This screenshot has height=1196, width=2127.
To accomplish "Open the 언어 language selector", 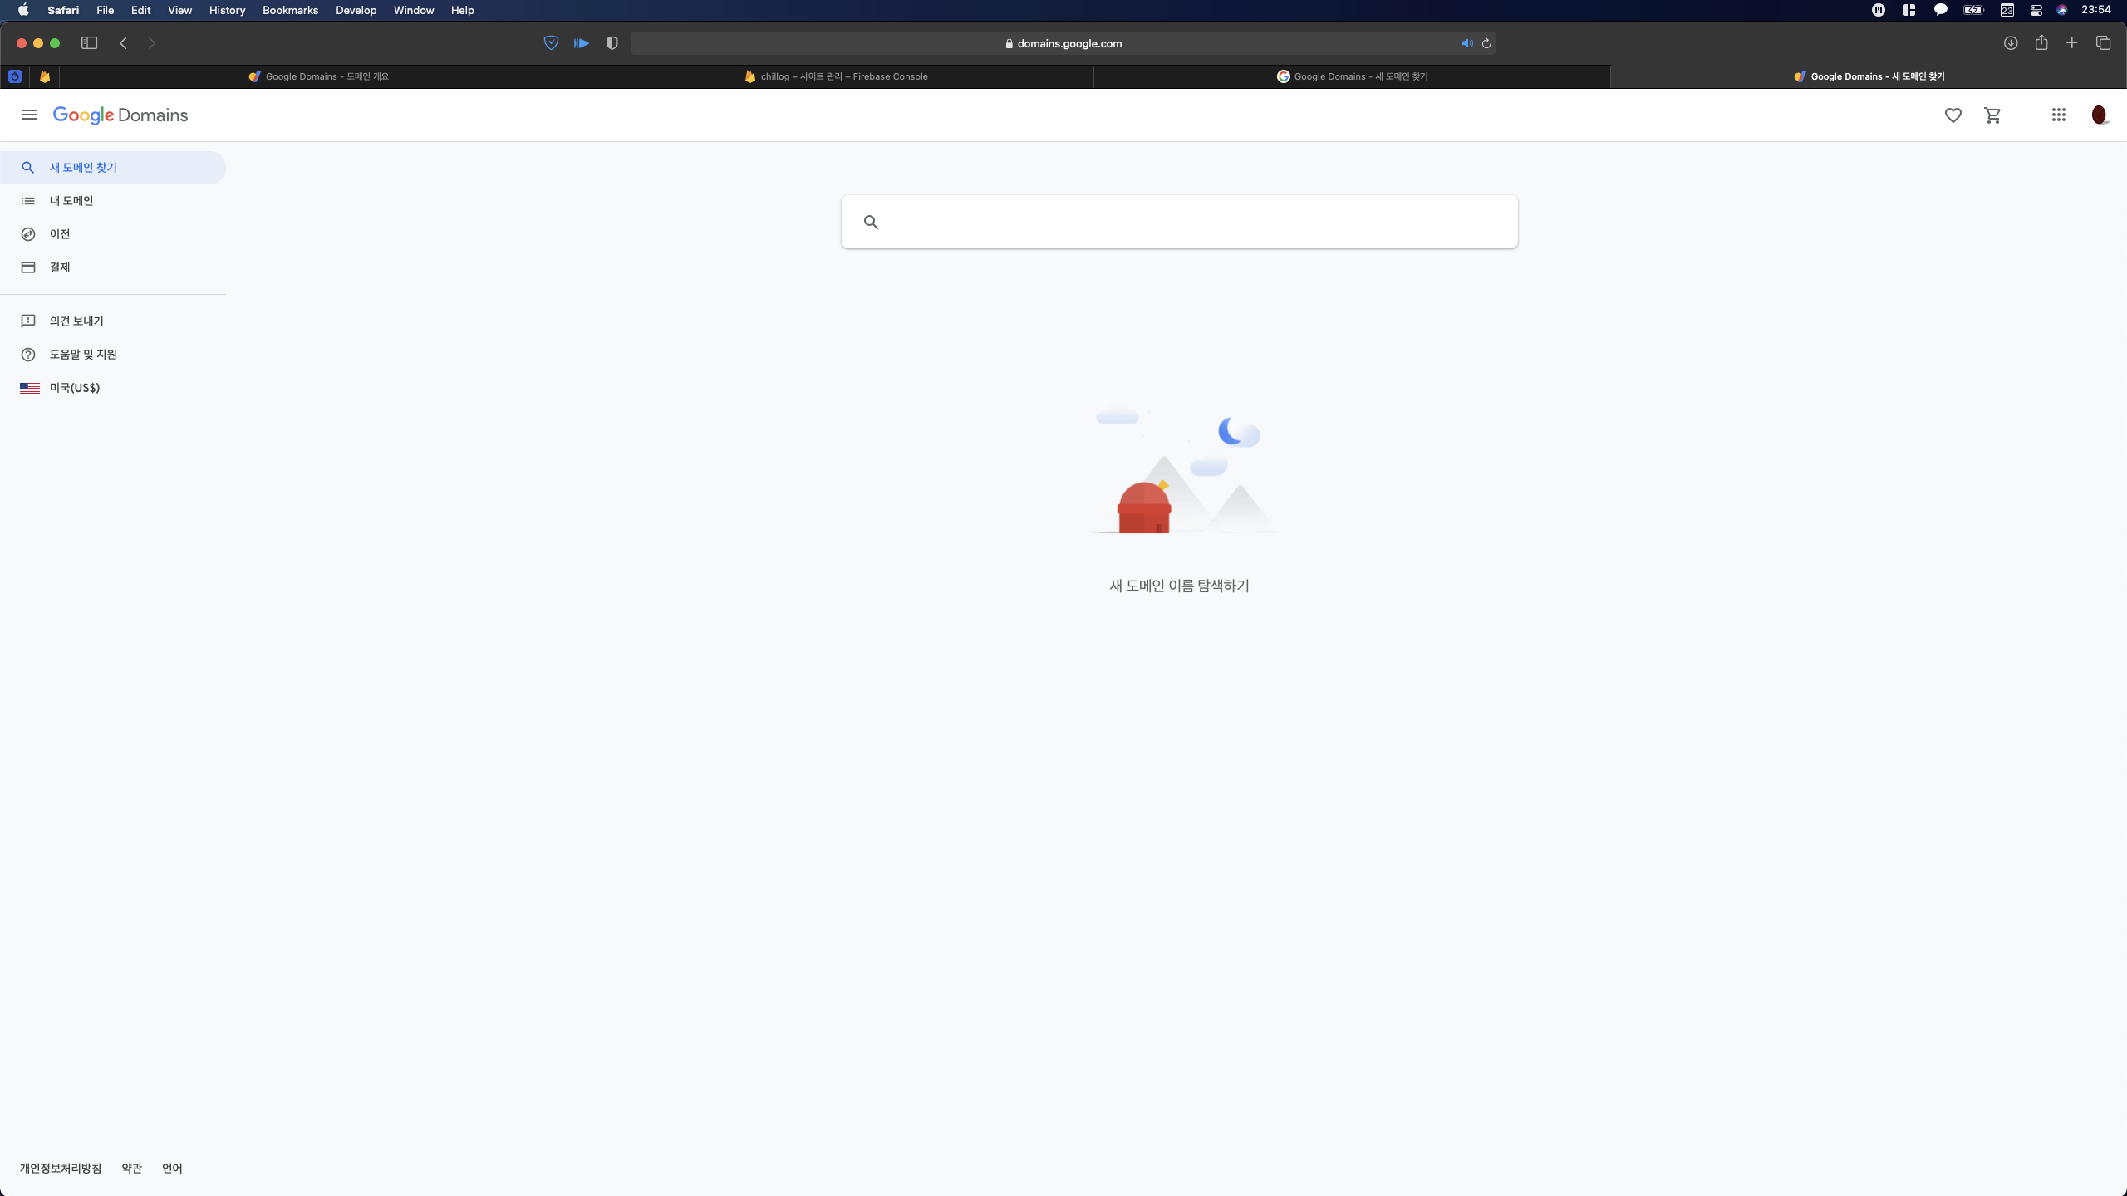I will click(172, 1168).
